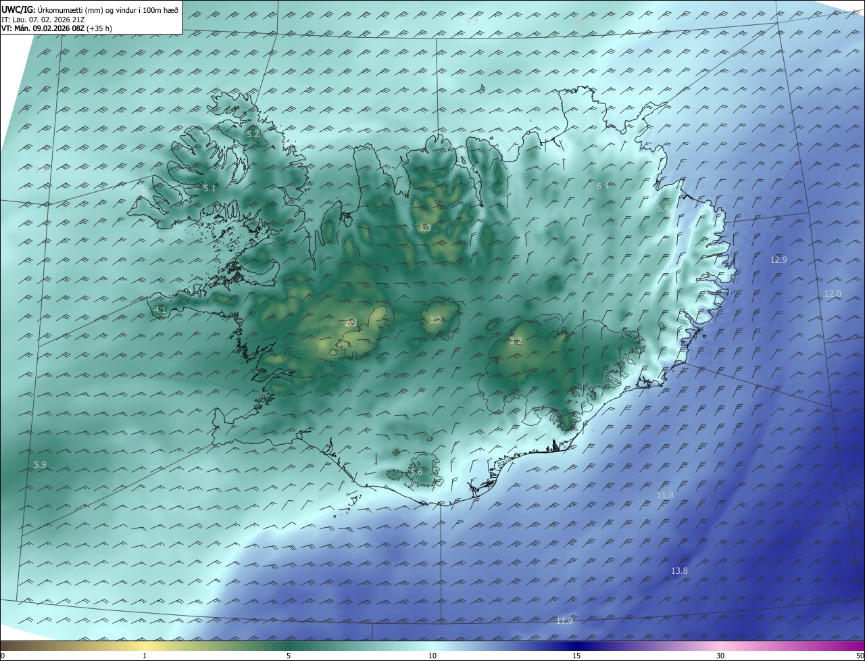
Task: Click the 11.8 value label over the sea
Action: point(665,495)
